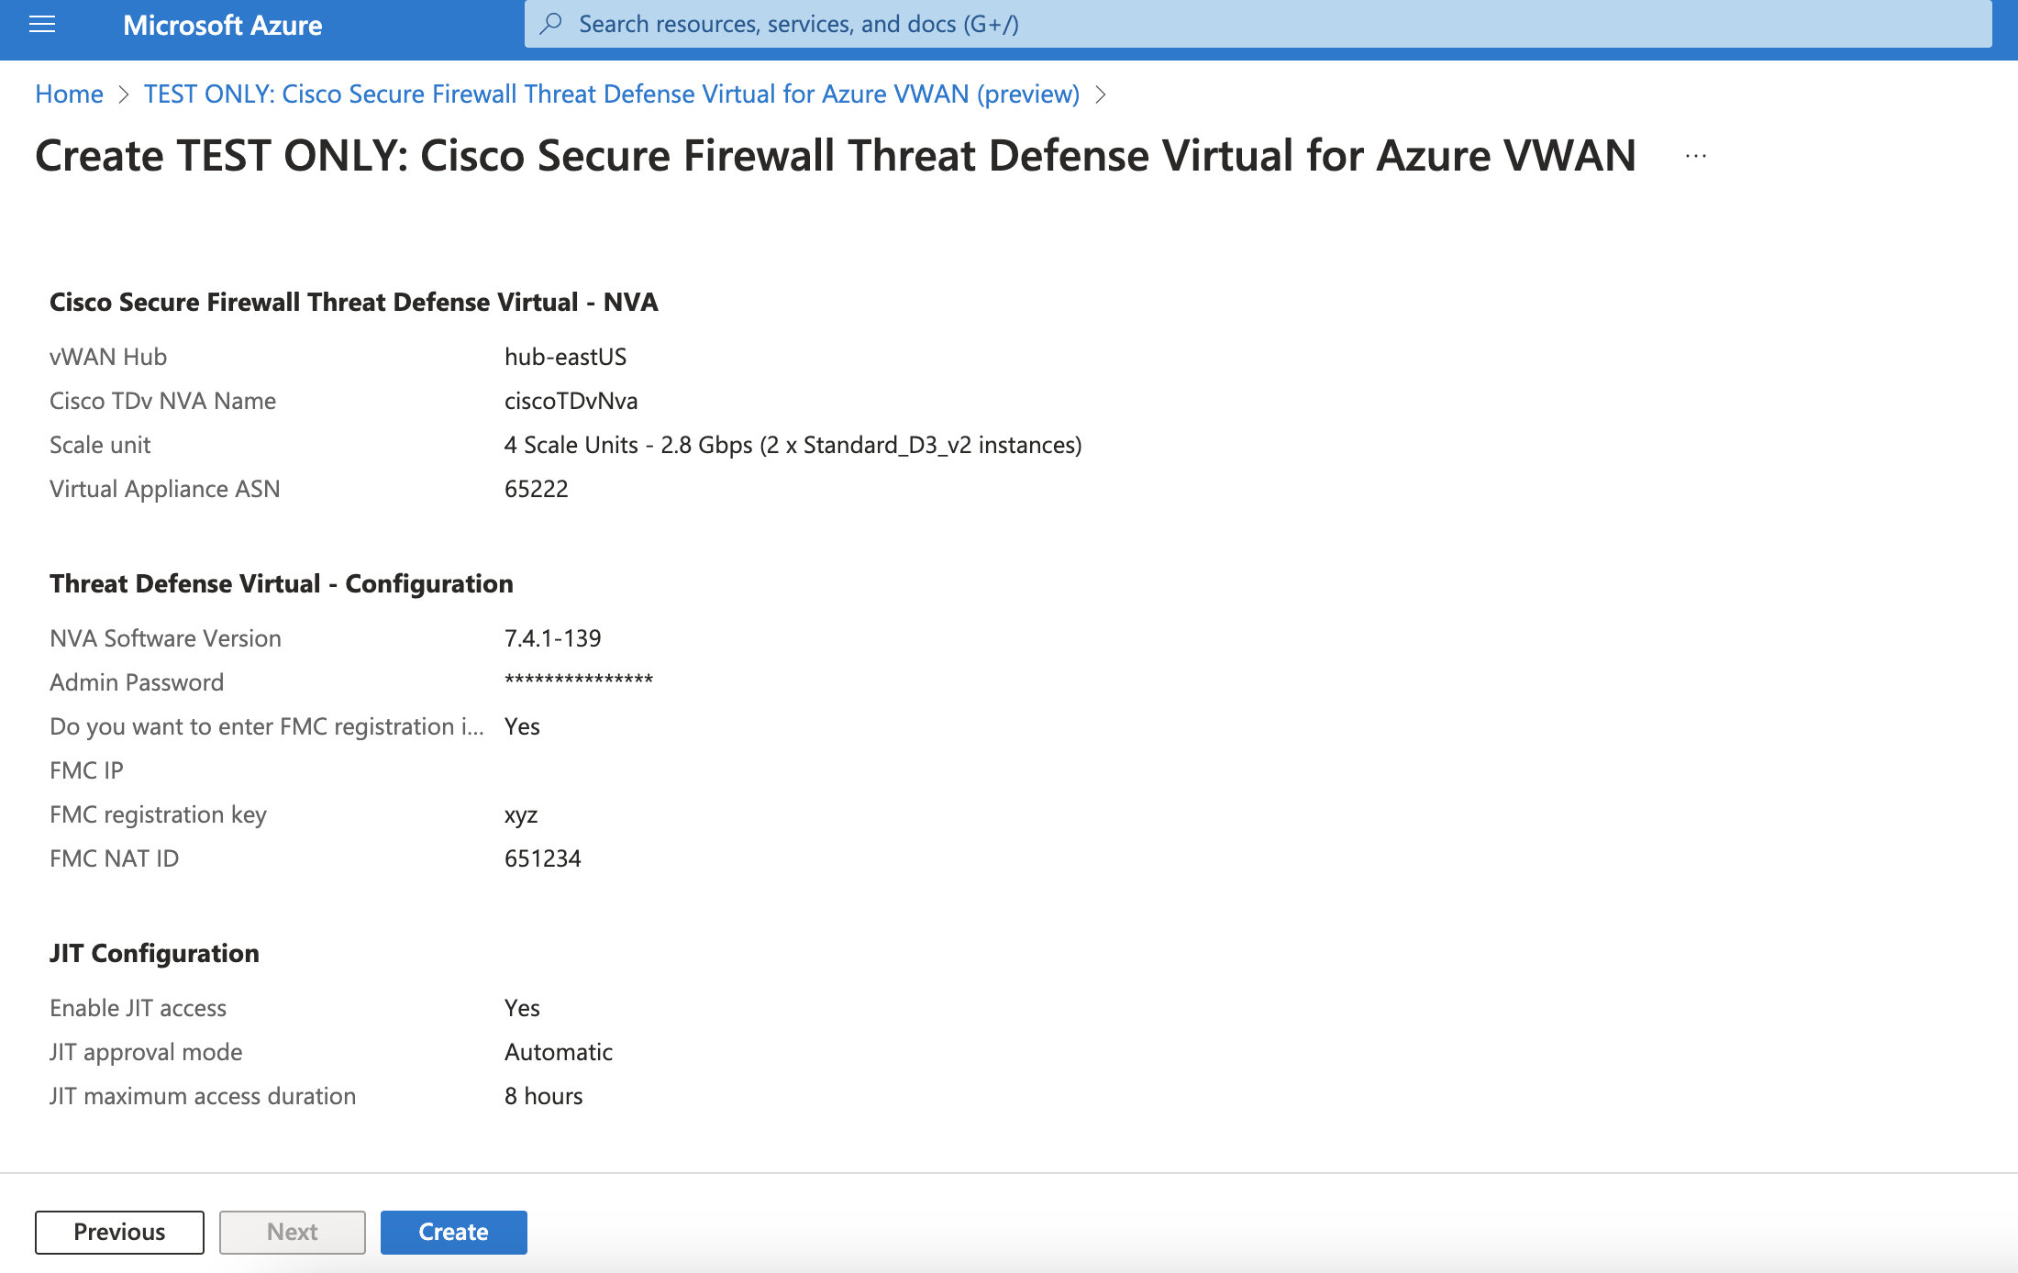The height and width of the screenshot is (1273, 2018).
Task: Click the FMC IP input field
Action: tap(500, 770)
